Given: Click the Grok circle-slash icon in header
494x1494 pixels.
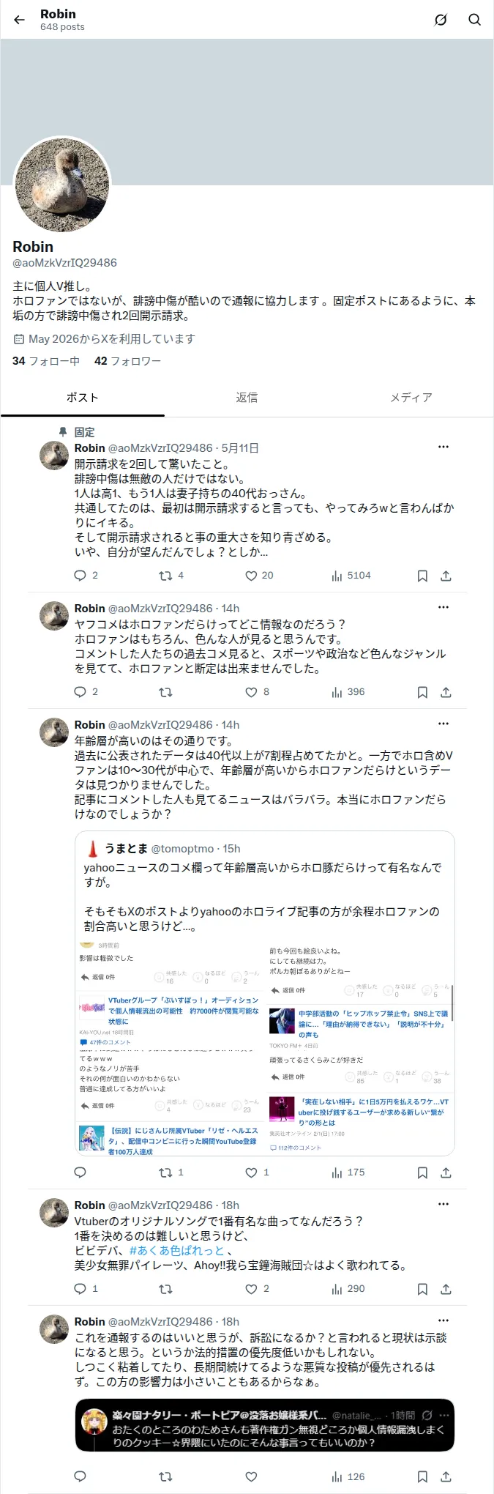Looking at the screenshot, I should [x=441, y=20].
